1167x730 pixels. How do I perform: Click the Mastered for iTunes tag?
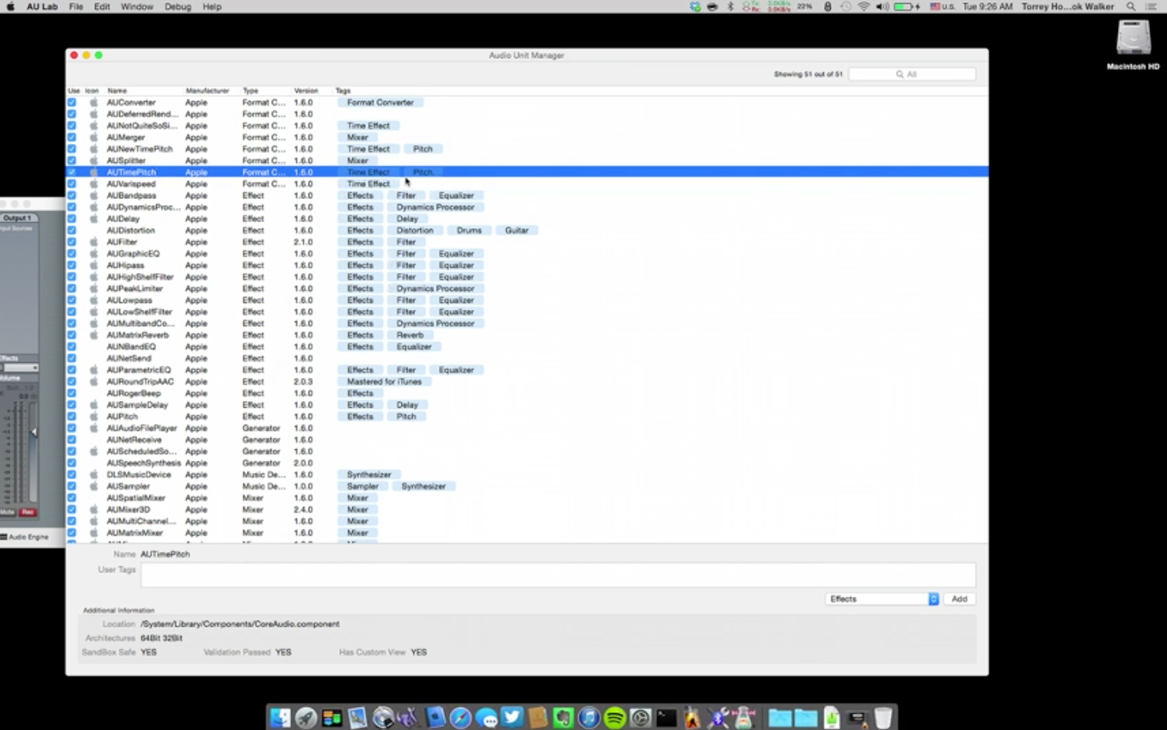coord(384,382)
